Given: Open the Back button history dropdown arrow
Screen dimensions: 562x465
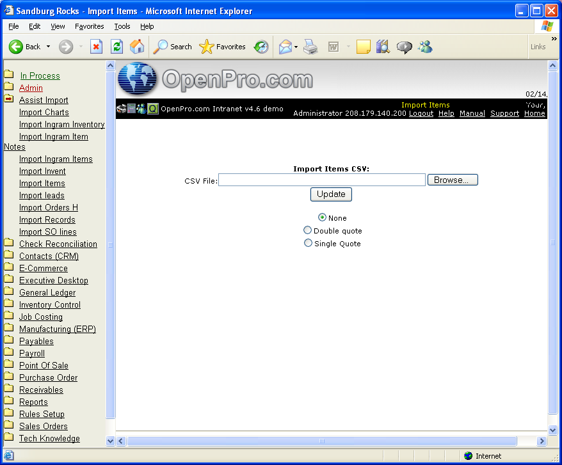Looking at the screenshot, I should [x=48, y=47].
